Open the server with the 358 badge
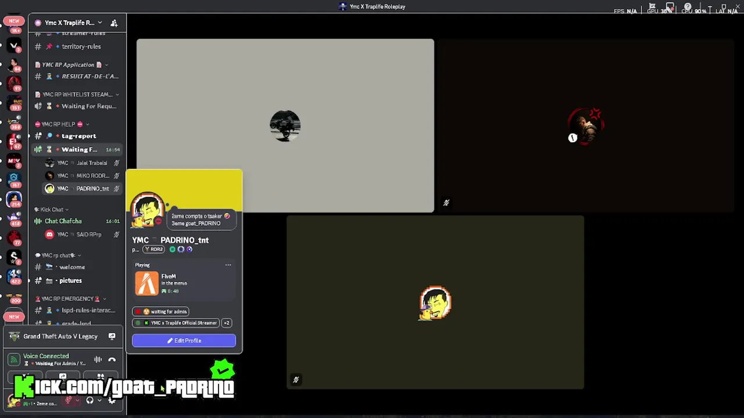Viewport: 744px width, 418px height. pyautogui.click(x=14, y=122)
